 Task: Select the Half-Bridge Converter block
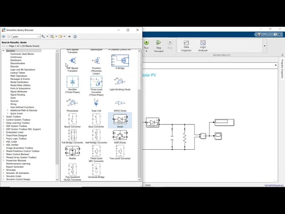pyautogui.click(x=96, y=136)
